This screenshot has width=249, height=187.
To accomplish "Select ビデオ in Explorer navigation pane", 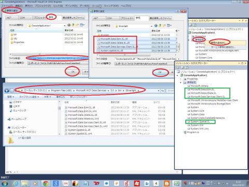I will pos(15,106).
